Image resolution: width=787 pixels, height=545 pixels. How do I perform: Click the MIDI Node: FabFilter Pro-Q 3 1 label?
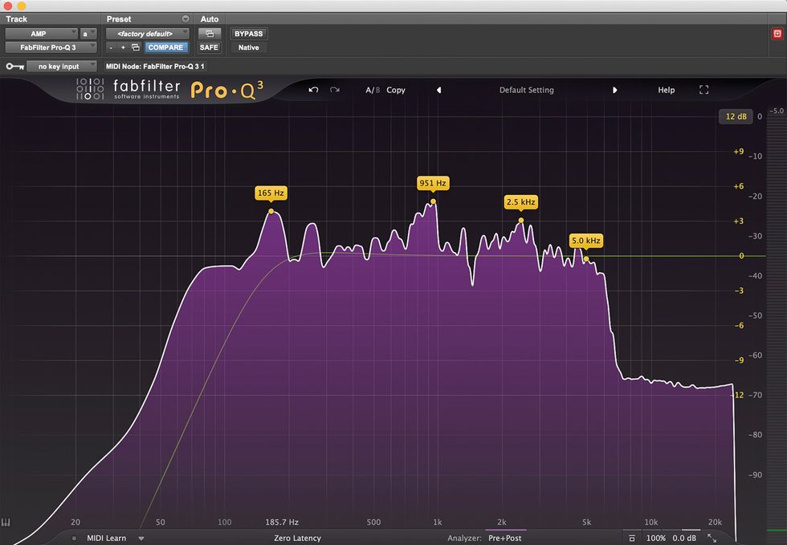coord(154,67)
